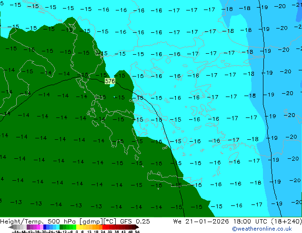
Task: Click the 18:00 UTC (18+240) time label
Action: 268,222
